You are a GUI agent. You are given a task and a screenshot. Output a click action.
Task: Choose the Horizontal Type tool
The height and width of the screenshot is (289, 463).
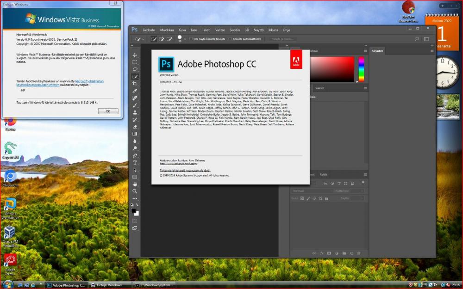(135, 163)
